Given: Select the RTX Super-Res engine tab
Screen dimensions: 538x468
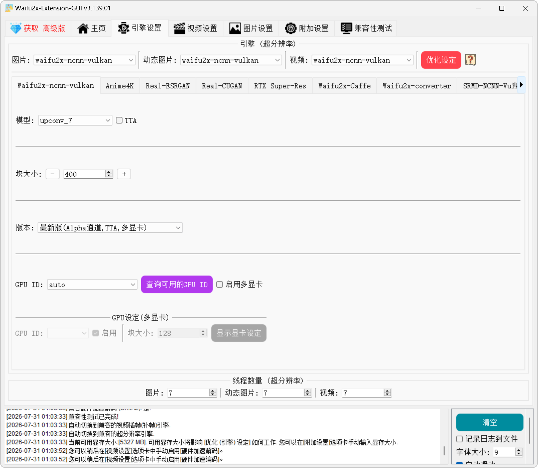Looking at the screenshot, I should pyautogui.click(x=280, y=86).
